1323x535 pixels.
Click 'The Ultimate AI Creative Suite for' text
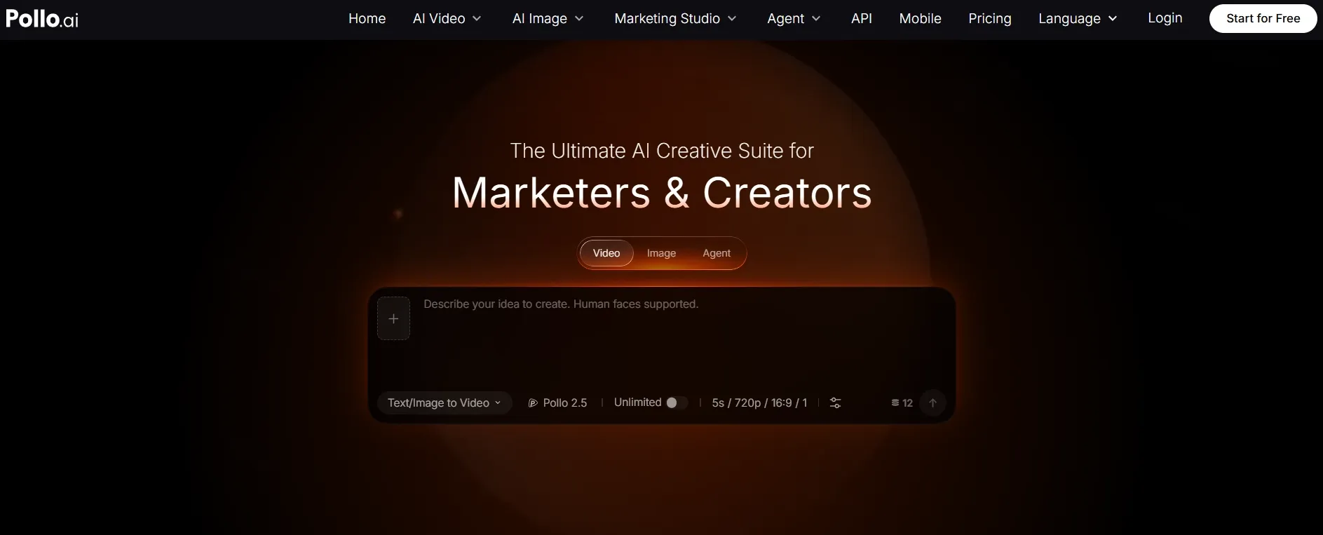pos(662,151)
